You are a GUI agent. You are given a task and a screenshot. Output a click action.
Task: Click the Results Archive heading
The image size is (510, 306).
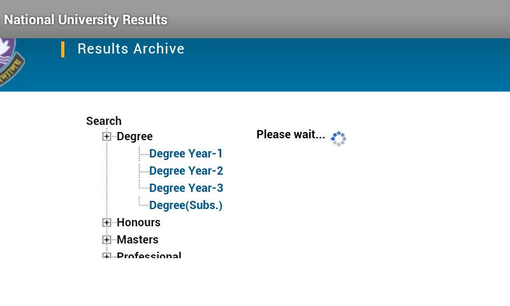point(131,49)
